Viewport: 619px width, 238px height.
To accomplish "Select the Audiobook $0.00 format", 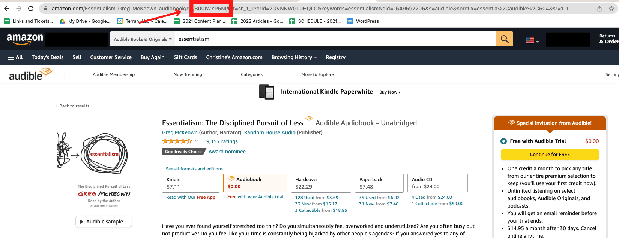I will [255, 183].
